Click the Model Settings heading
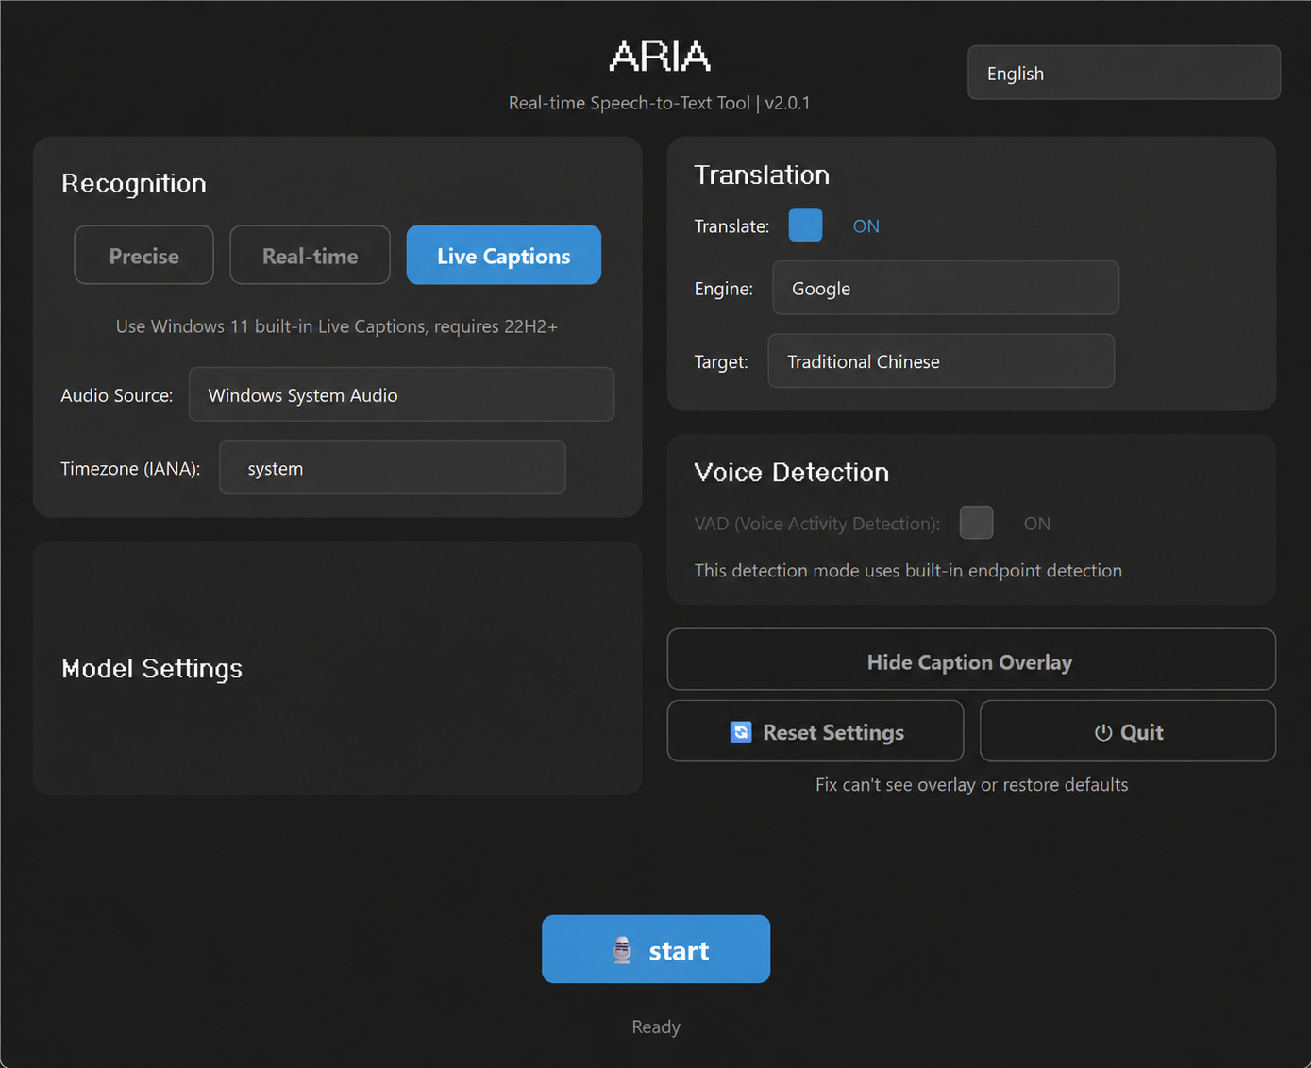This screenshot has width=1311, height=1068. pyautogui.click(x=152, y=669)
